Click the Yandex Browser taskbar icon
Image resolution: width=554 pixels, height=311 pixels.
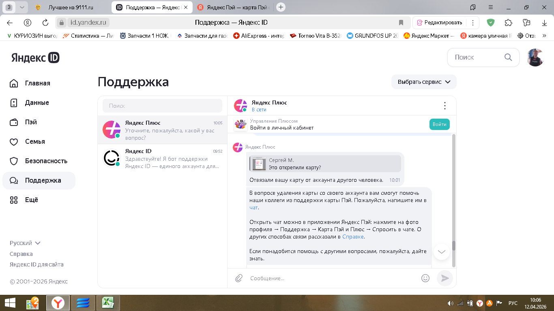(58, 303)
